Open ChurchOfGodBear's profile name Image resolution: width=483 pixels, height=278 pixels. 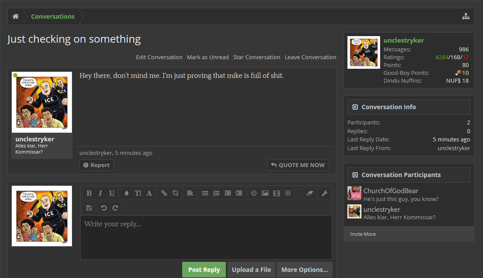[391, 191]
